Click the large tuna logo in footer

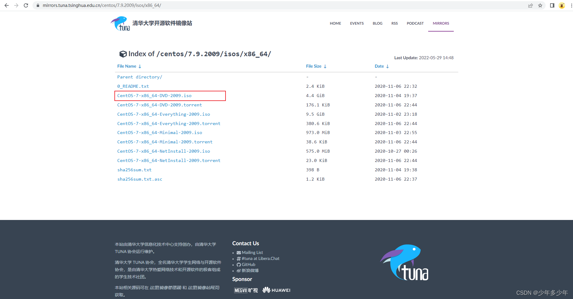pyautogui.click(x=404, y=262)
